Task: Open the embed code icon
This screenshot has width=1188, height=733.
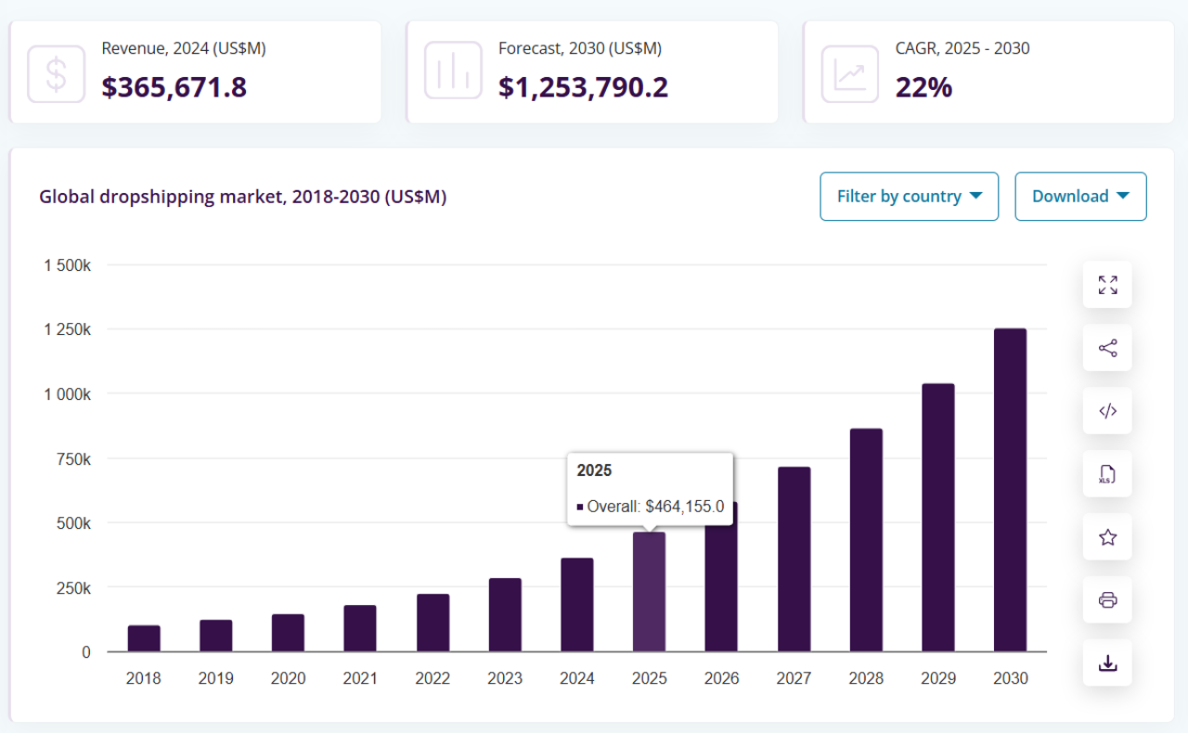Action: 1107,411
